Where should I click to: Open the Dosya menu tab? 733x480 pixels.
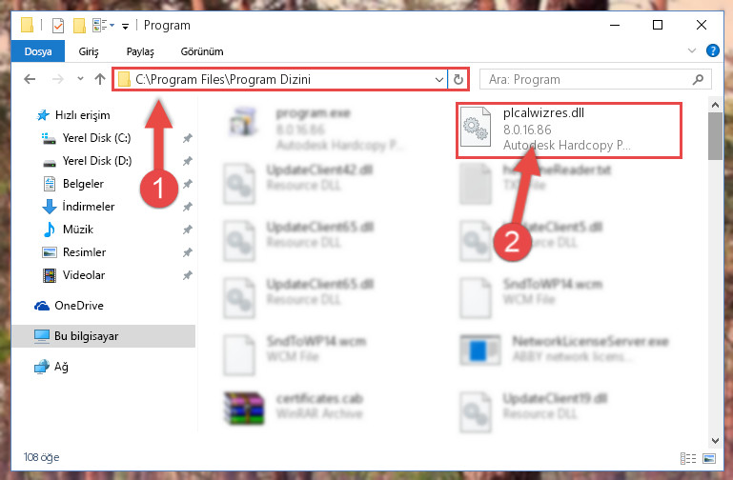(x=38, y=51)
